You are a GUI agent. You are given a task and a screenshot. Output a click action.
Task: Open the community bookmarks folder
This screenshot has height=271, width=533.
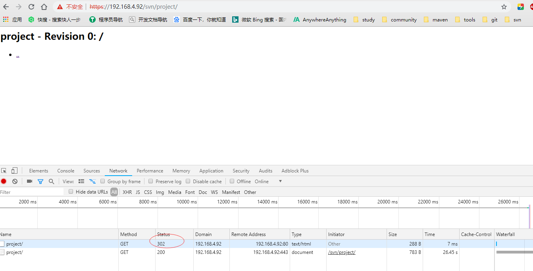pyautogui.click(x=399, y=19)
